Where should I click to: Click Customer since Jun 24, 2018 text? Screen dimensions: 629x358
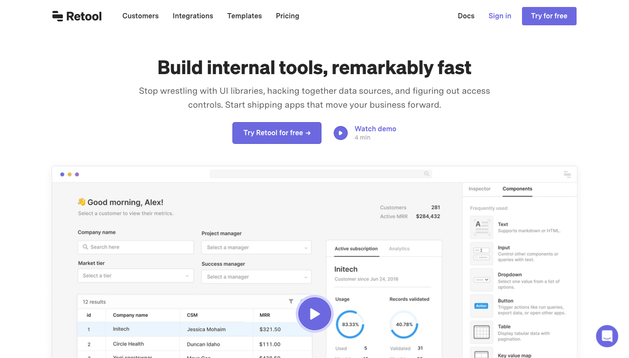pyautogui.click(x=366, y=279)
